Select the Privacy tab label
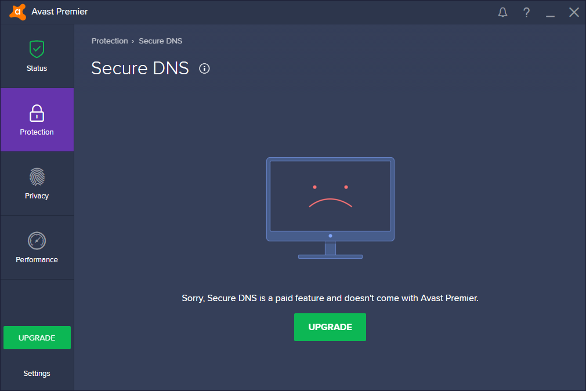This screenshot has height=391, width=586. tap(37, 196)
